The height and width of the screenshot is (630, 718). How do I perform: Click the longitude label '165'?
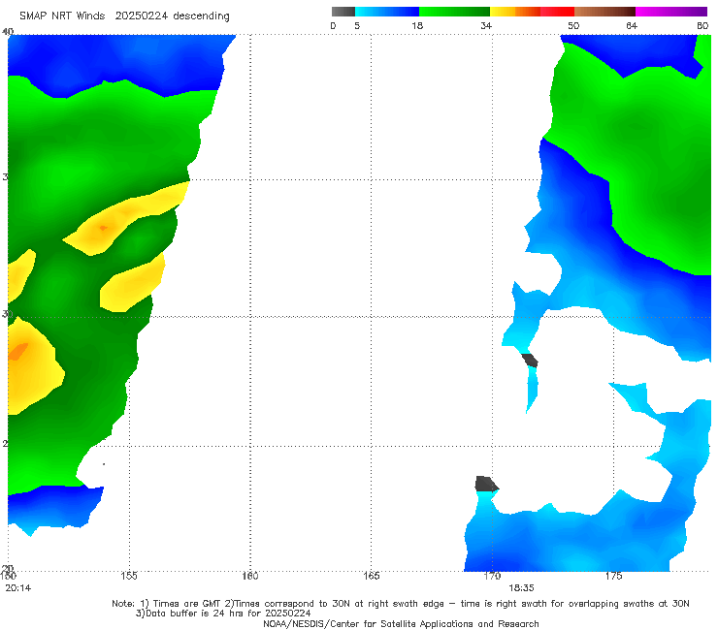[371, 576]
